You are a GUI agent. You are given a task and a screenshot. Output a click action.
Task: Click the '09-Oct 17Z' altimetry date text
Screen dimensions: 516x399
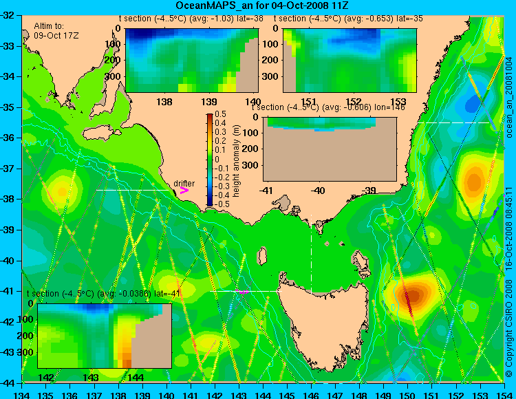[56, 36]
